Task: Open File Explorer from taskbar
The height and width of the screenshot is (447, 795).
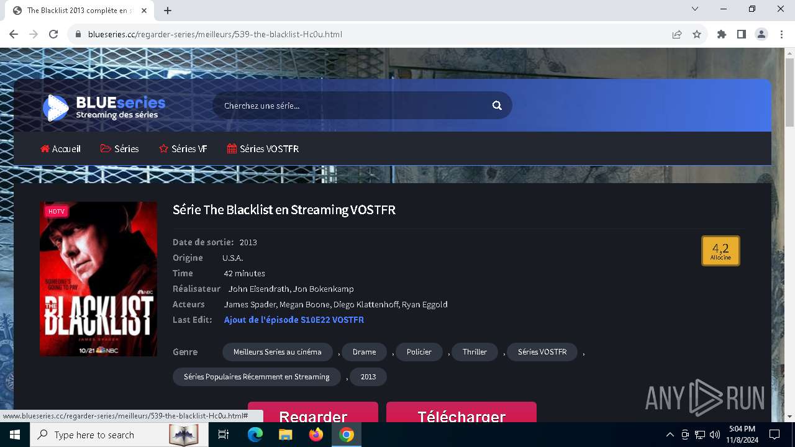Action: [286, 435]
